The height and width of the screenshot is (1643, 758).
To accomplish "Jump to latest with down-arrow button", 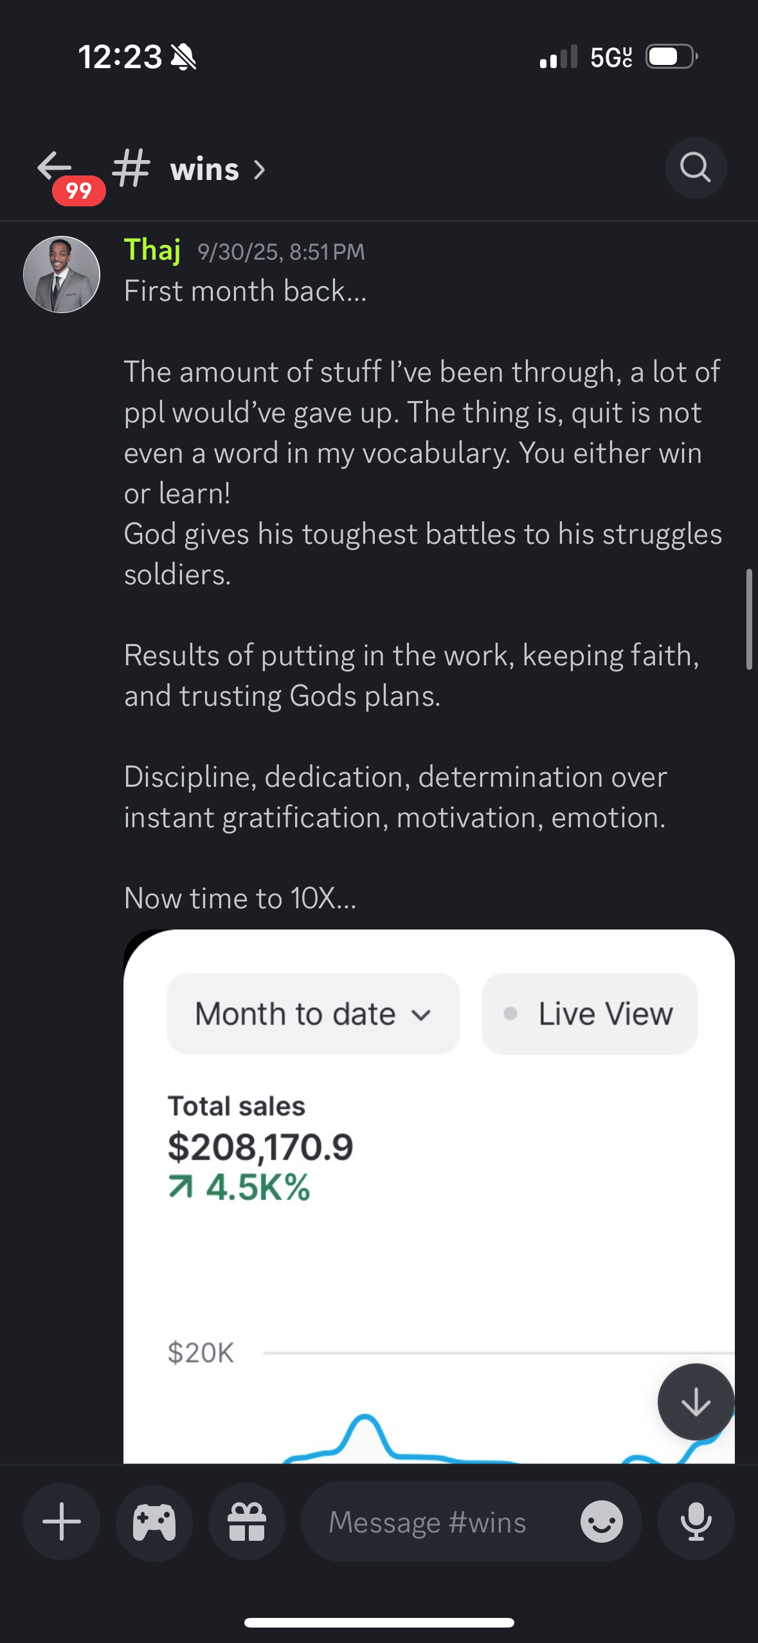I will (x=696, y=1402).
